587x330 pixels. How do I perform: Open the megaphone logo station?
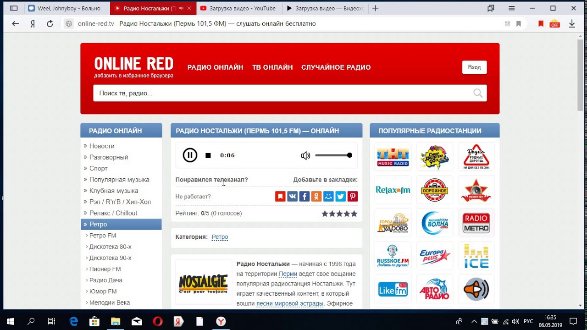pos(476,289)
